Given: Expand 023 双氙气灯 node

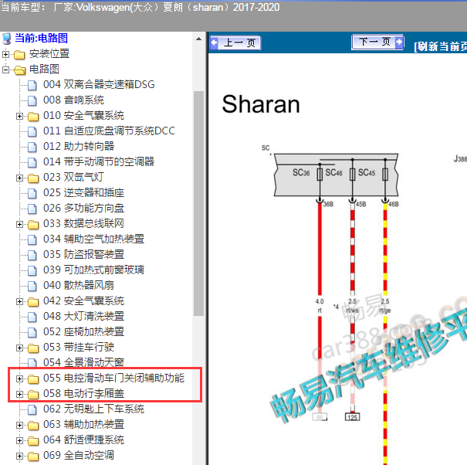Looking at the screenshot, I should 19,178.
